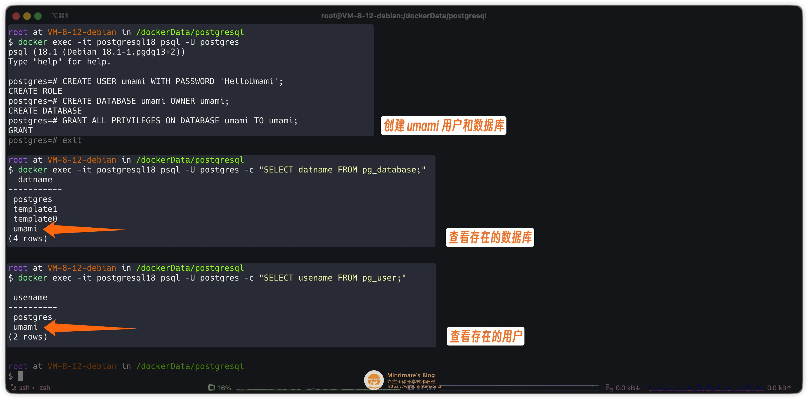This screenshot has width=808, height=399.
Task: Click the yellow minimize window button
Action: [27, 16]
